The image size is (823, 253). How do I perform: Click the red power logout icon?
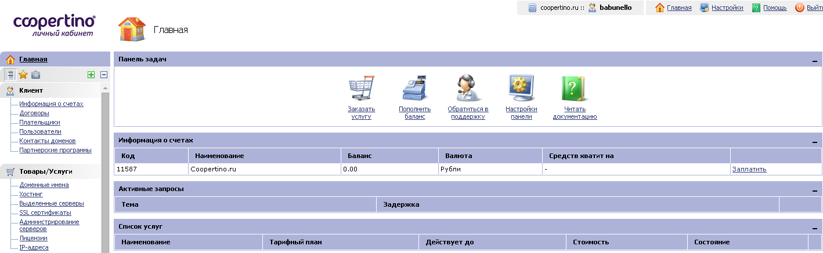click(x=800, y=8)
